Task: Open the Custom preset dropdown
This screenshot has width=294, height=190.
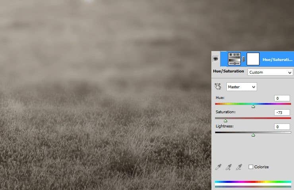Action: click(x=270, y=72)
